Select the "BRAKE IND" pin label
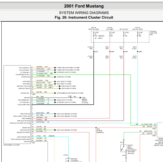 click(26, 128)
